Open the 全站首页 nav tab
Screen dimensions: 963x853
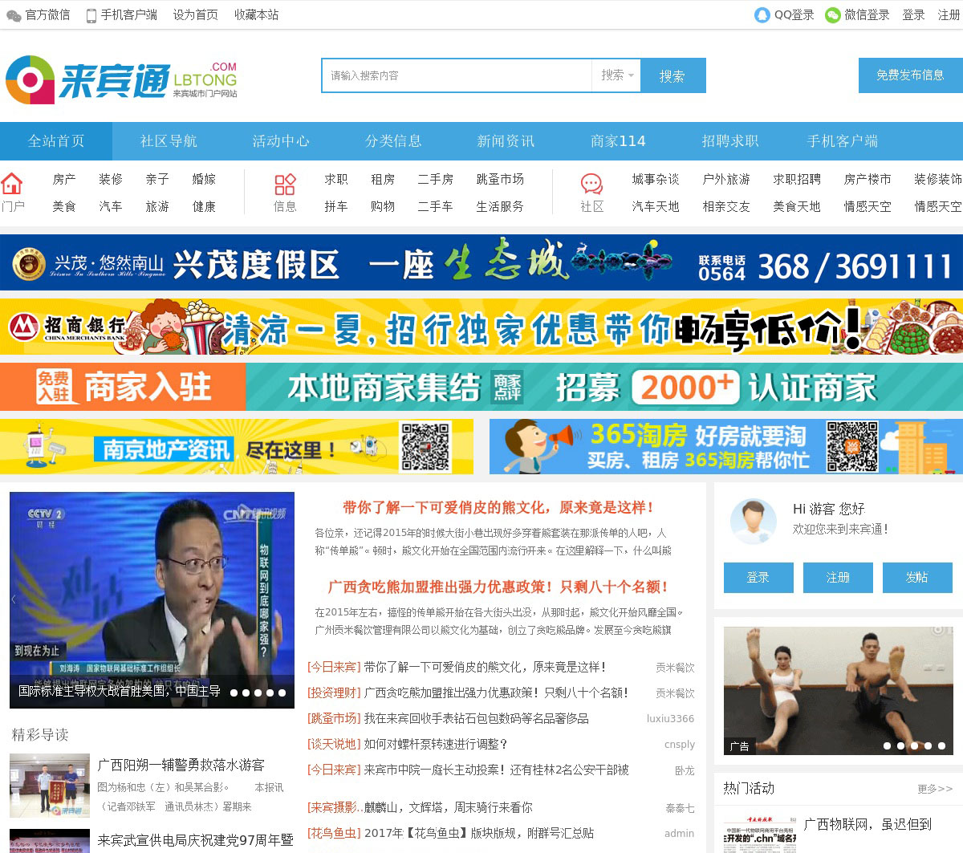point(56,141)
